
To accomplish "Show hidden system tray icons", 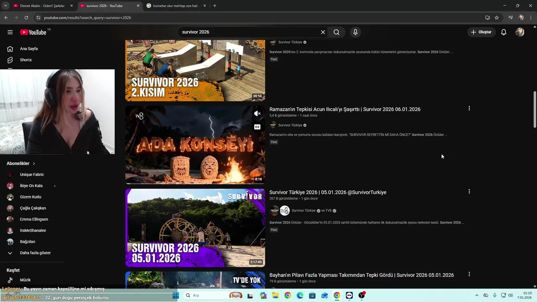I will click(x=477, y=296).
